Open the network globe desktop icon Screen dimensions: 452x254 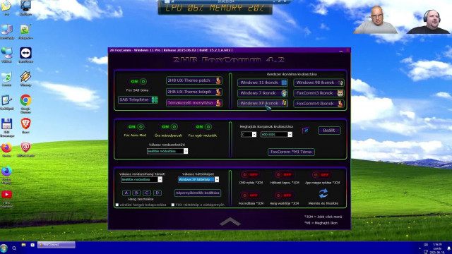(x=6, y=54)
